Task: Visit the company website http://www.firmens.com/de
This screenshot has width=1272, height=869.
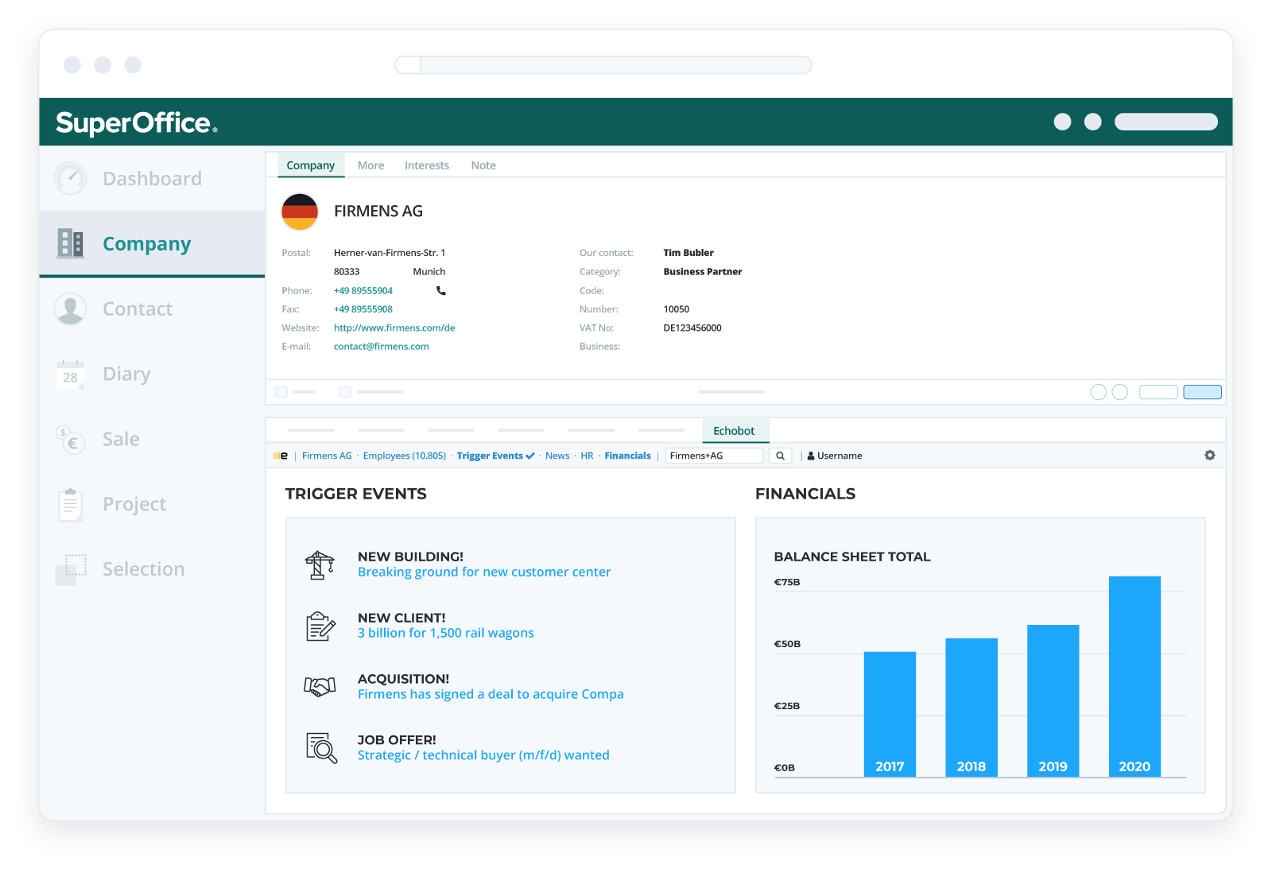Action: tap(394, 328)
